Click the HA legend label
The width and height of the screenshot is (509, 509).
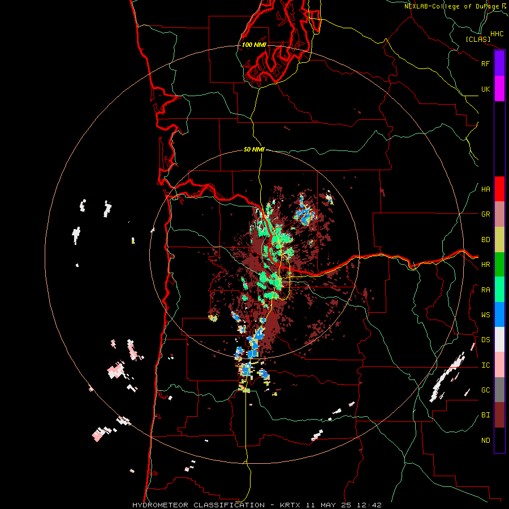485,189
